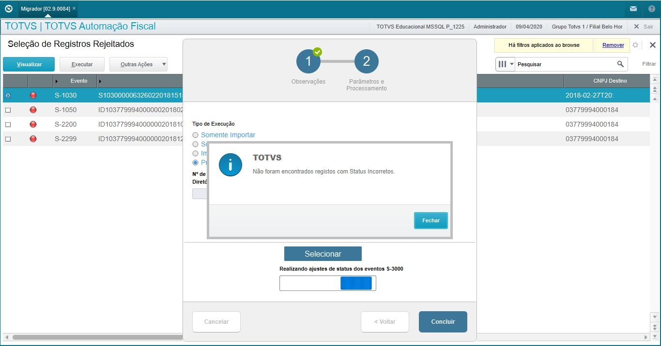Click the red status dot of S-2200
This screenshot has width=661, height=346.
33,124
